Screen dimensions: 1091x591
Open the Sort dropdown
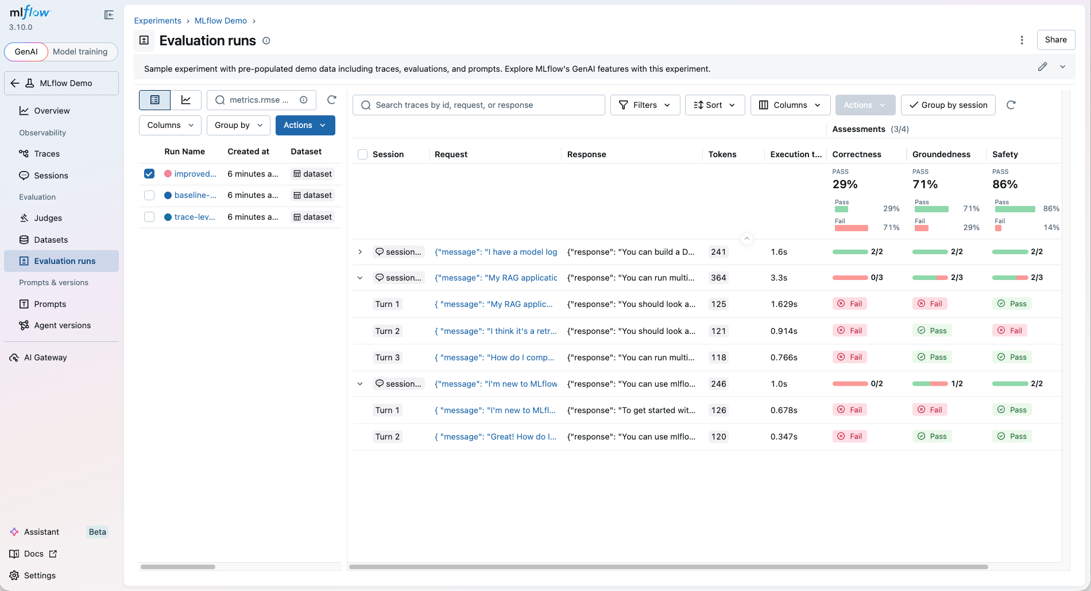[714, 104]
